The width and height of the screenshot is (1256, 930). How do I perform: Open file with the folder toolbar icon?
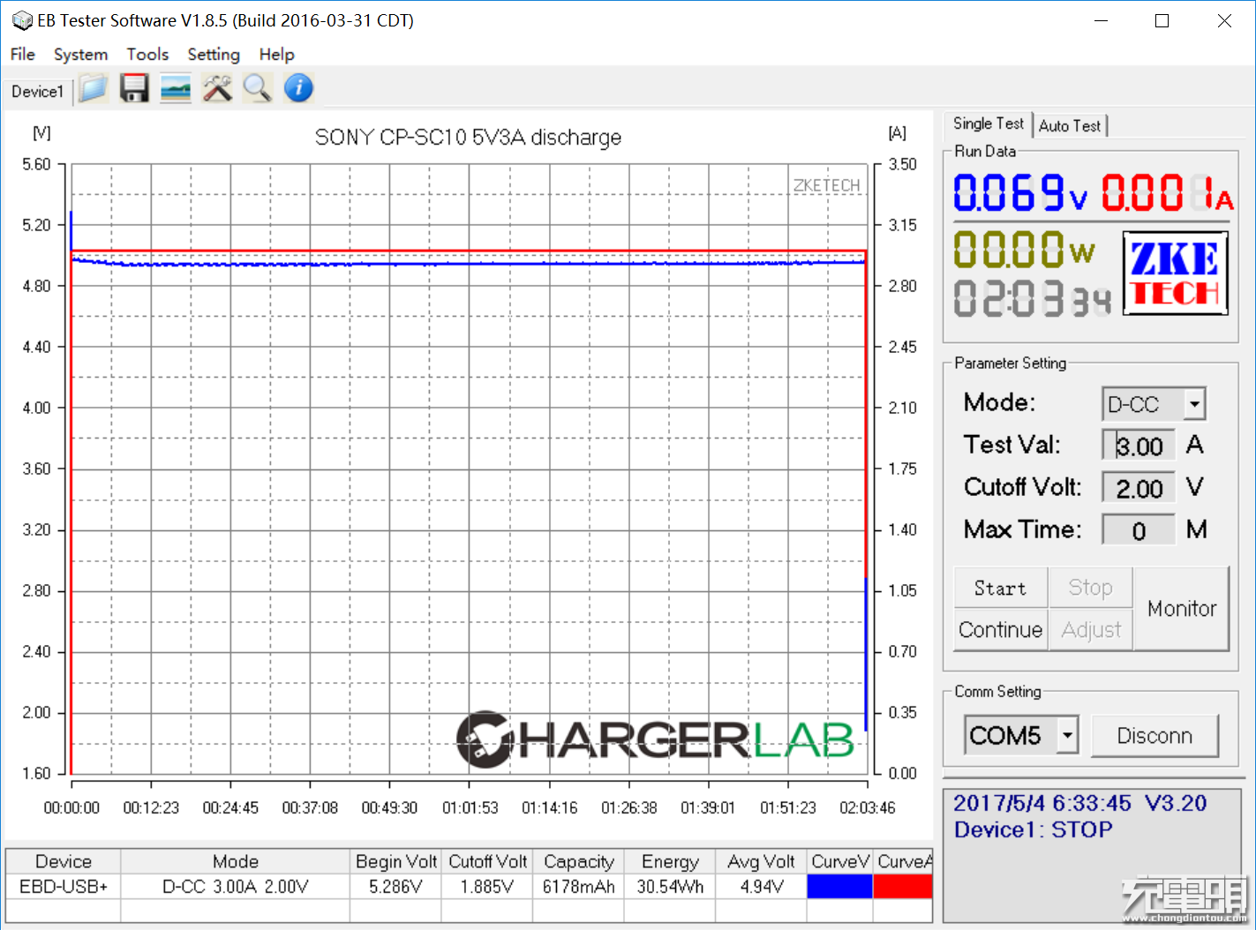[93, 88]
